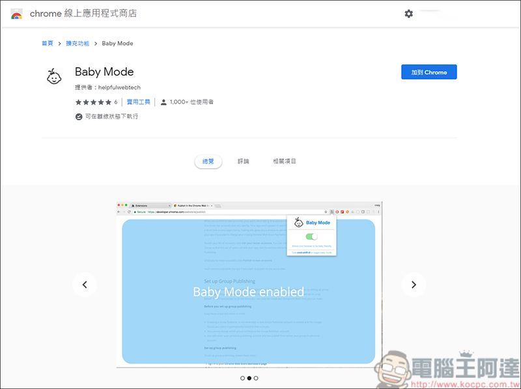Open the 擴充功能 breadcrumb link
The image size is (521, 389).
[77, 43]
